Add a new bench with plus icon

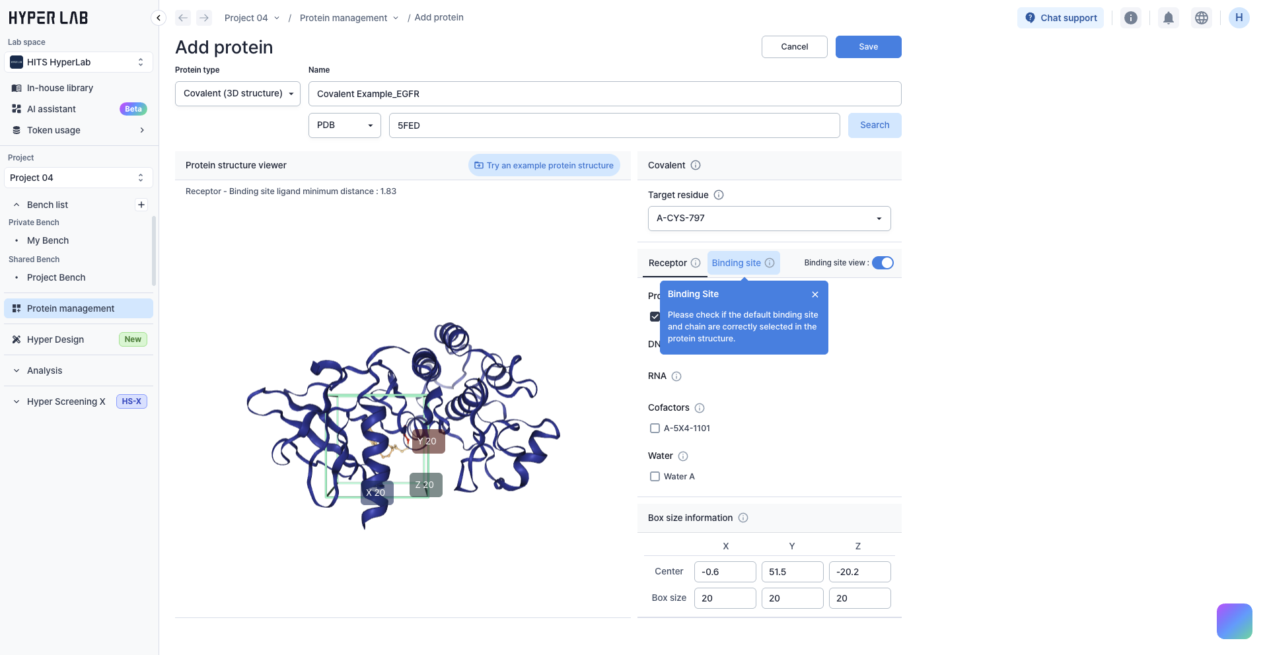[141, 205]
